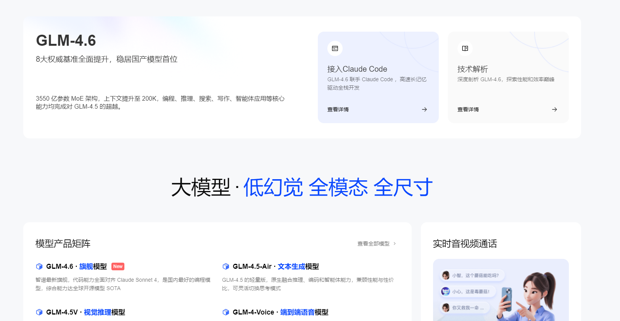Click the GLM-4.5-Air description text 轻量版
This screenshot has height=321, width=620.
pos(308,284)
